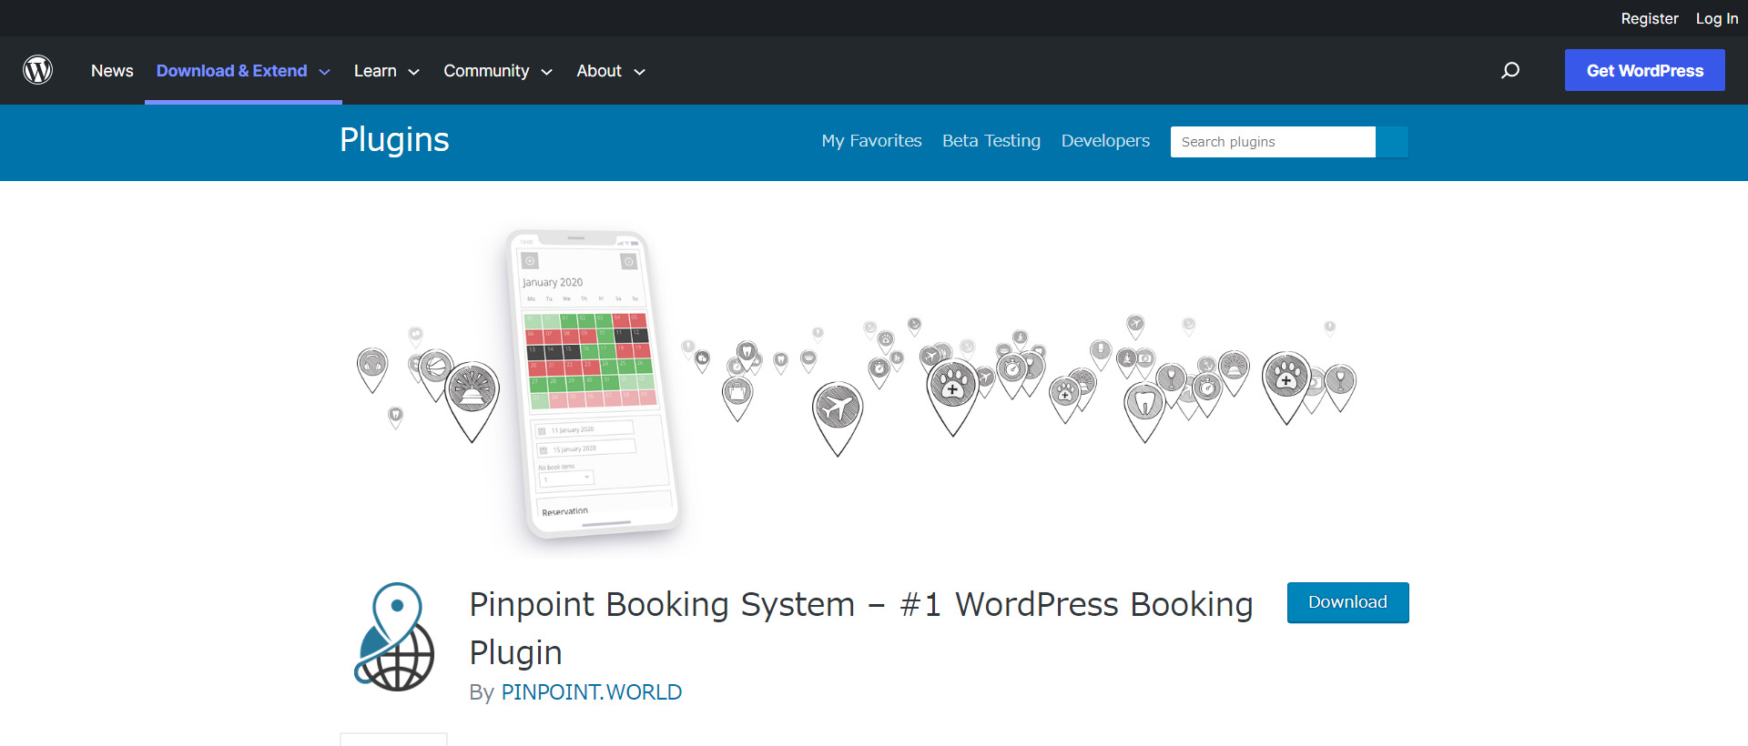Expand the Learn menu chevron
Viewport: 1748px width, 746px height.
pyautogui.click(x=413, y=72)
